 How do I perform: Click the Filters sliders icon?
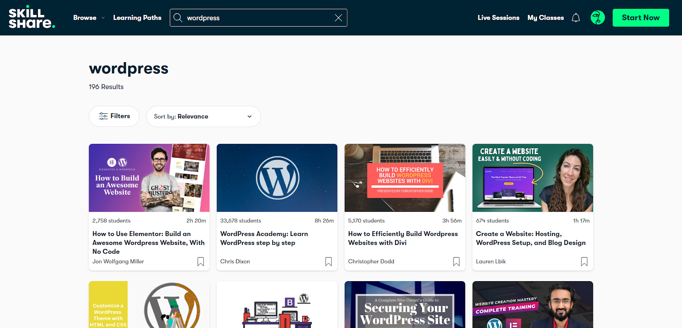103,116
